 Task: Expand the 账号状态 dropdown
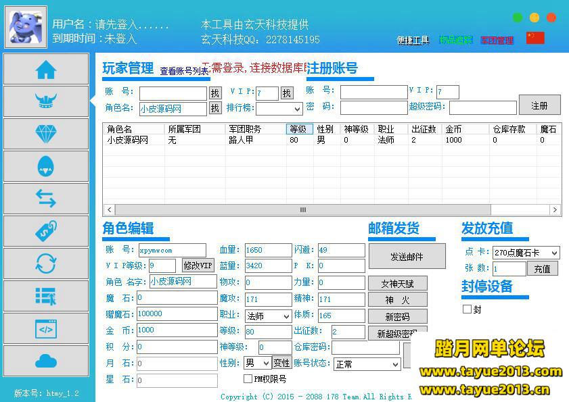[367, 364]
